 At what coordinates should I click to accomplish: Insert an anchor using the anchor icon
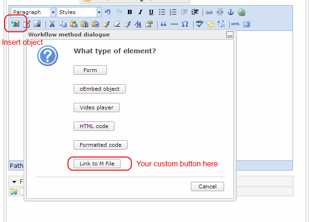click(x=230, y=12)
